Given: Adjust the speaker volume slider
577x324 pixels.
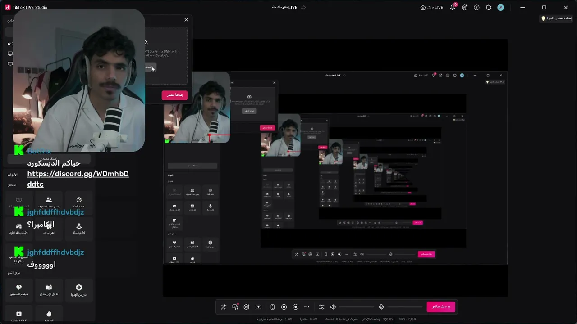Looking at the screenshot, I should click(356, 307).
